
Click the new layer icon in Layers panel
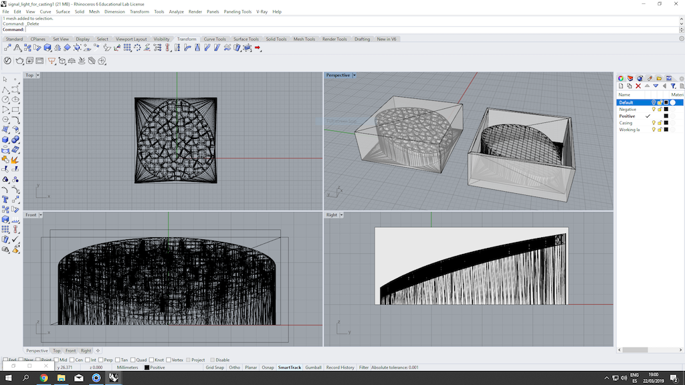(x=621, y=86)
